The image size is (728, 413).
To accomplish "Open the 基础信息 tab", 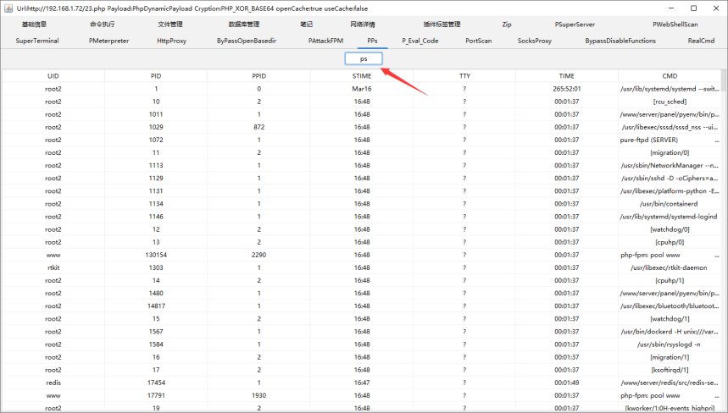I will coord(34,25).
